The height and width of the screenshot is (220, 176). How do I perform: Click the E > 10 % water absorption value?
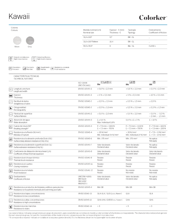pyautogui.click(x=153, y=120)
